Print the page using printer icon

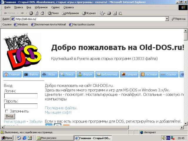tap(109, 13)
